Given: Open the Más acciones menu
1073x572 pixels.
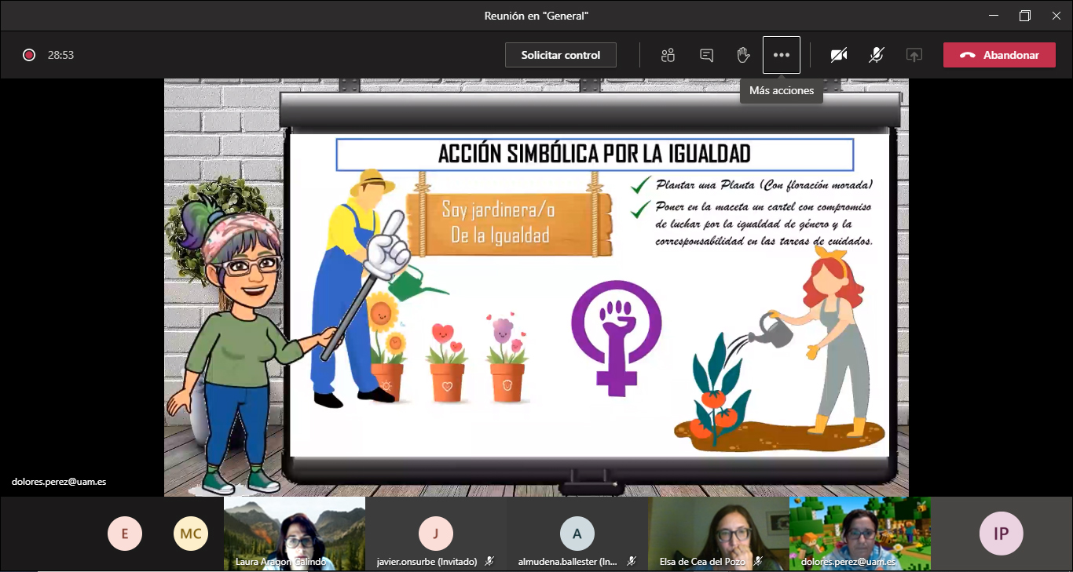Looking at the screenshot, I should 781,55.
